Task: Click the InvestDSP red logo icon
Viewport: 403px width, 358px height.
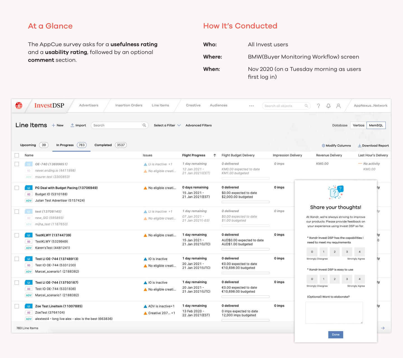Action: (x=19, y=105)
